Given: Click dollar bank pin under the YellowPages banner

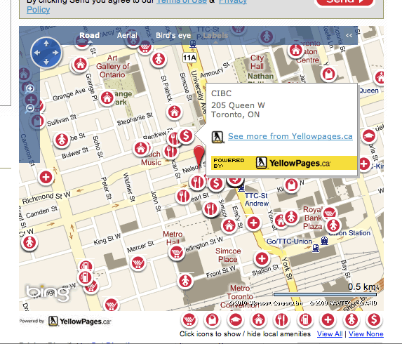Looking at the screenshot, I should 216,183.
